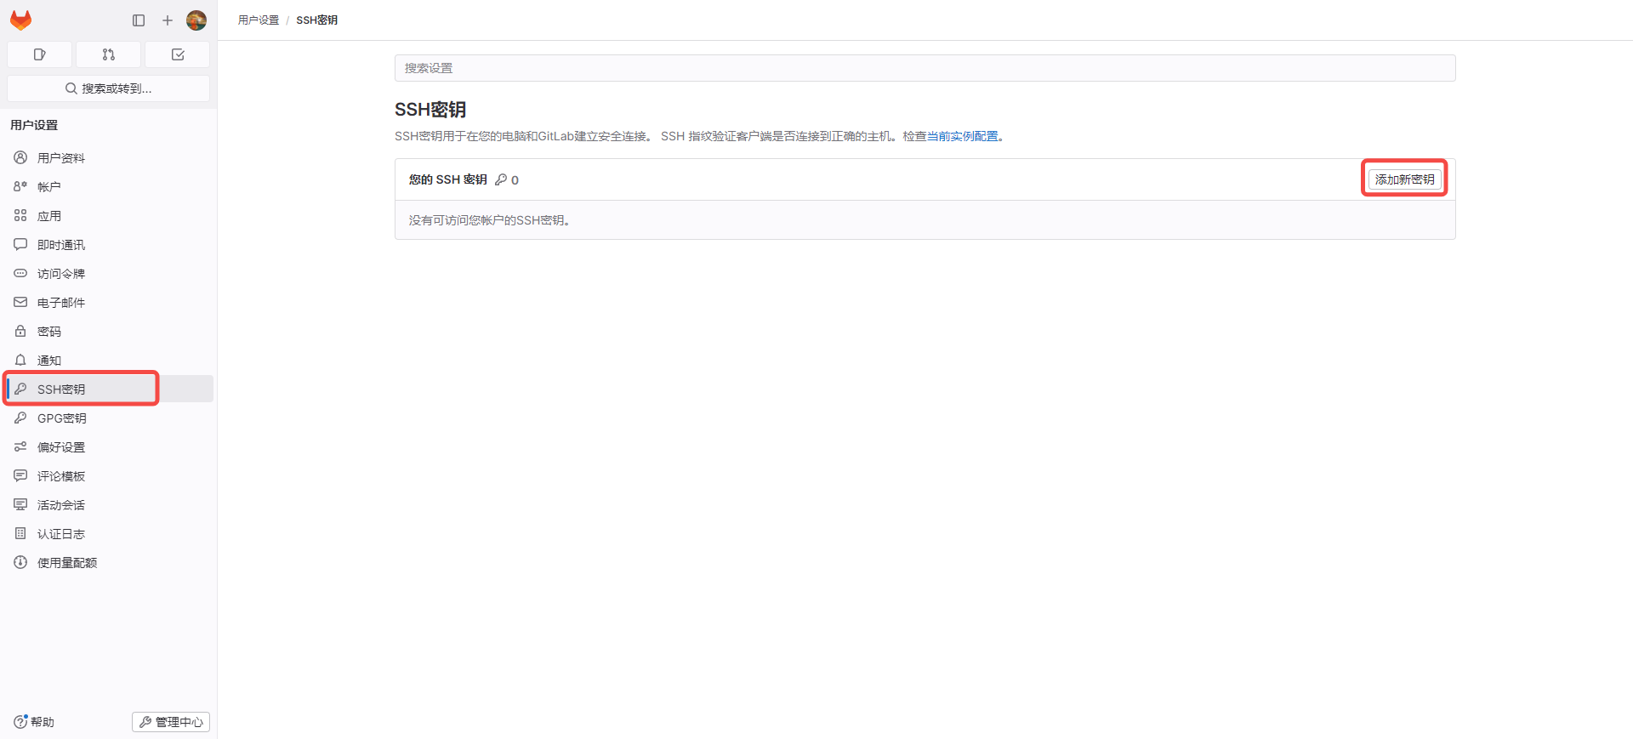This screenshot has height=739, width=1633.
Task: Click the Emails envelope icon
Action: click(x=20, y=303)
